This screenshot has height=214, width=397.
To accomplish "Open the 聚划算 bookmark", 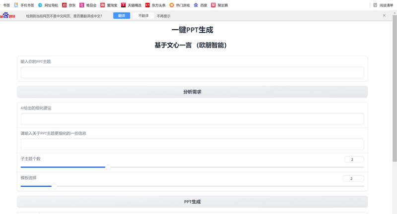I will point(219,5).
